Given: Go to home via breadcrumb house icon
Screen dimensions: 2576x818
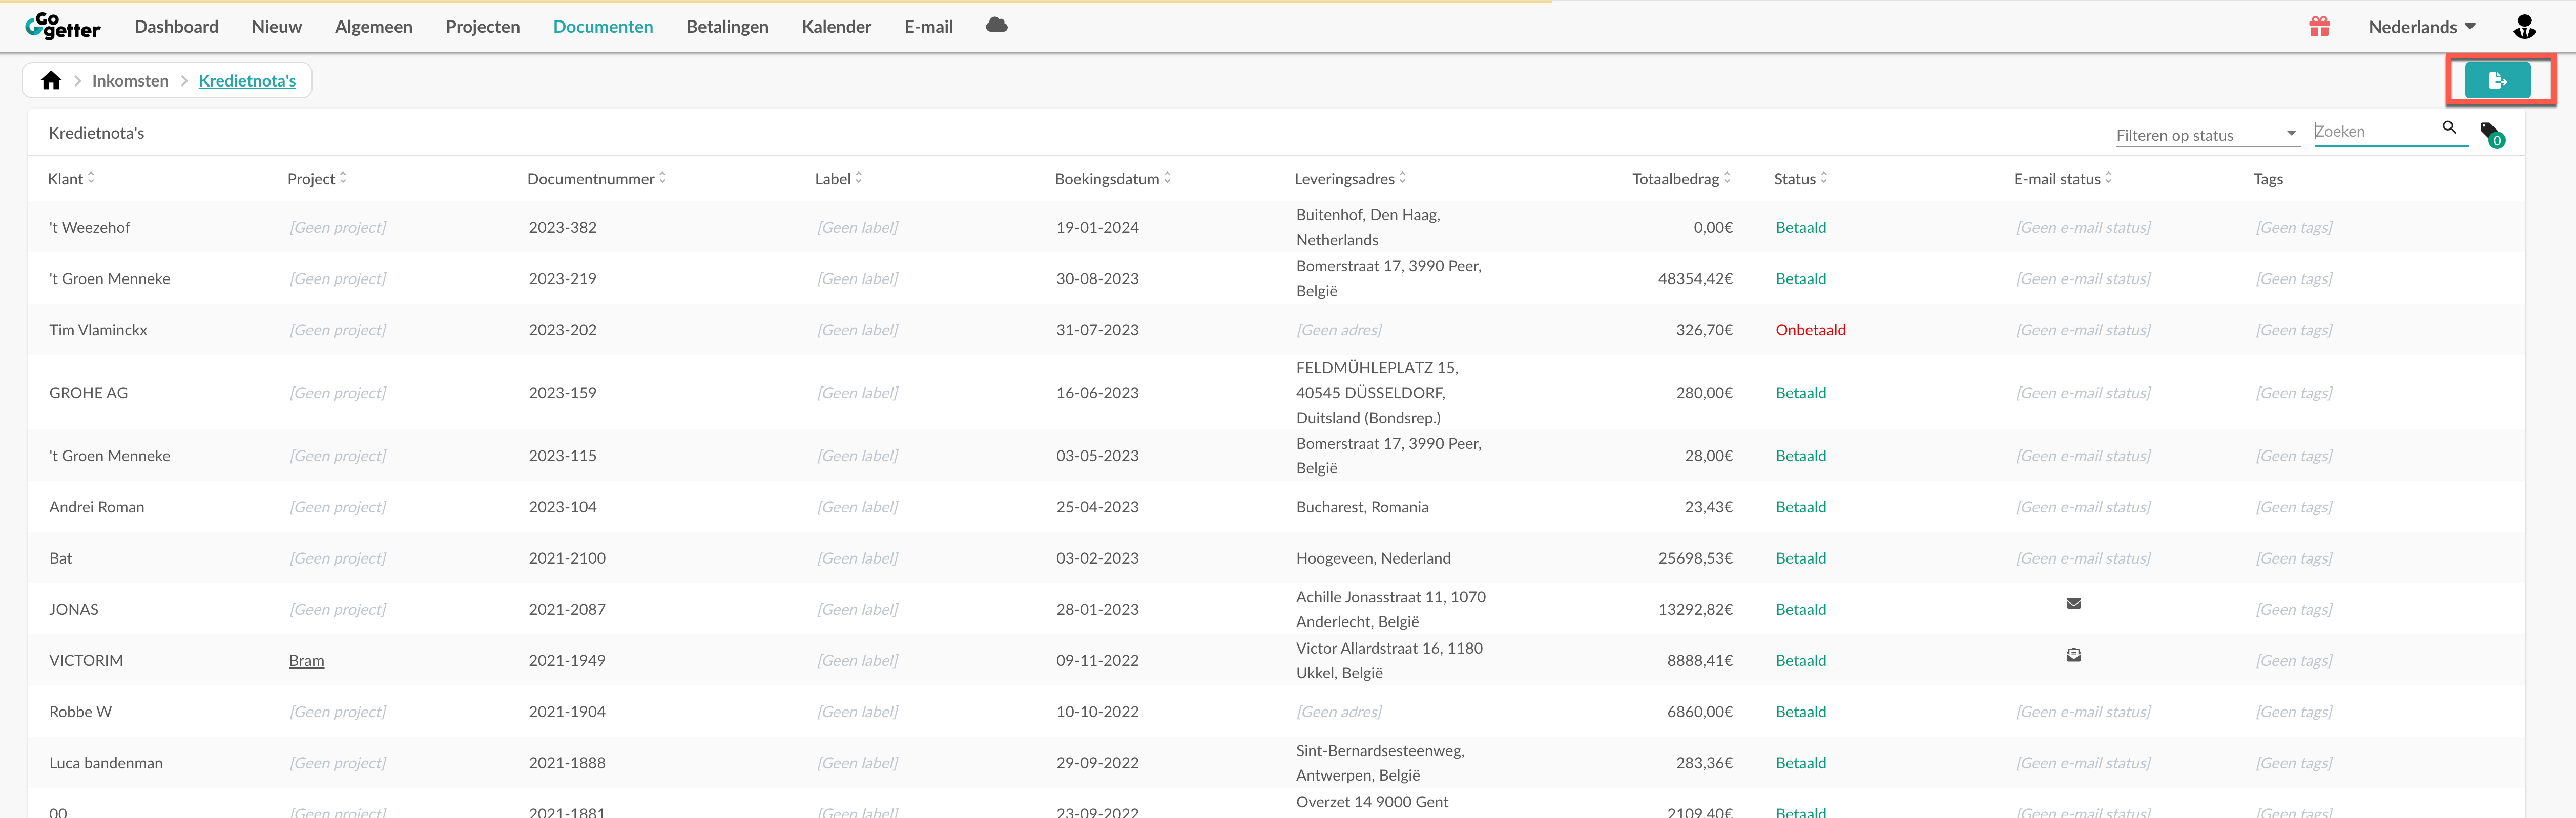Looking at the screenshot, I should [x=51, y=81].
